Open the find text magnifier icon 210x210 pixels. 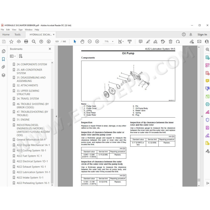click(34, 41)
